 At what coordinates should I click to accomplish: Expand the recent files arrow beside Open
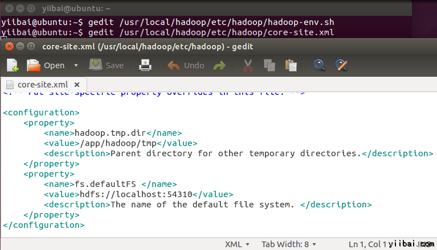coord(76,65)
